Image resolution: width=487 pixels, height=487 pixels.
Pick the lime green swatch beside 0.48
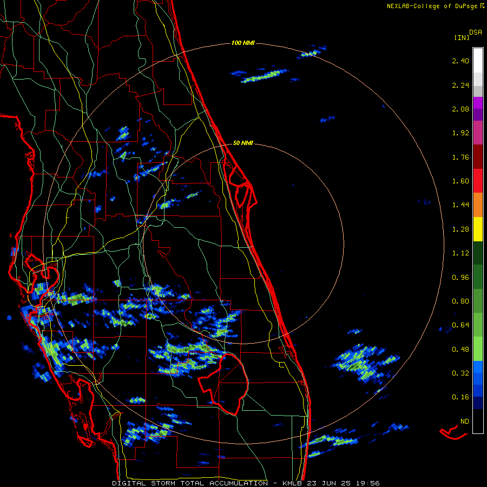[478, 349]
